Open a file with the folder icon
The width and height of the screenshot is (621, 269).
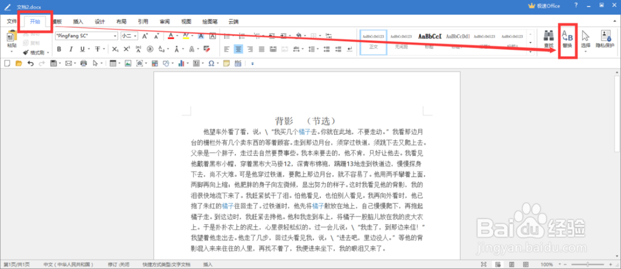(18, 63)
